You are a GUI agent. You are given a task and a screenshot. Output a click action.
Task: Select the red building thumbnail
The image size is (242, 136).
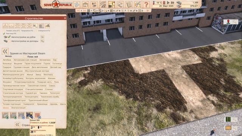pos(37,115)
